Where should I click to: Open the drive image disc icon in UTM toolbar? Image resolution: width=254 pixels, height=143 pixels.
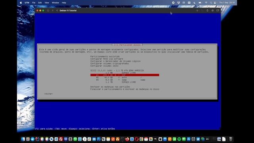[213, 11]
